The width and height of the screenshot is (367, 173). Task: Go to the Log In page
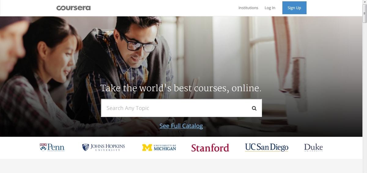(270, 8)
